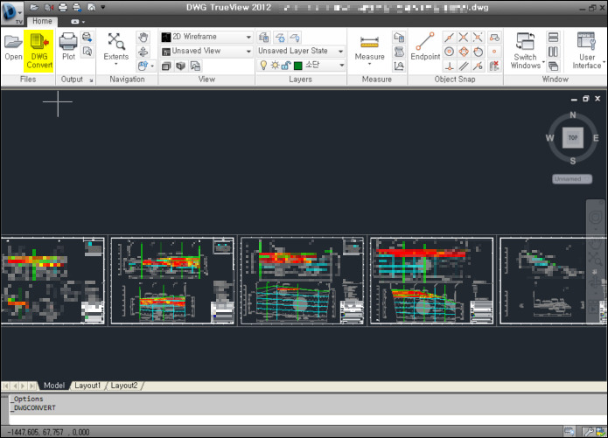Click the Measure ruler button
The image size is (608, 438).
[369, 48]
